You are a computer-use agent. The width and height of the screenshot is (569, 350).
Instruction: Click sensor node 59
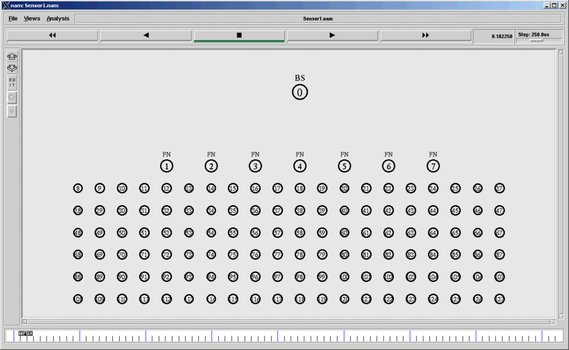[322, 232]
